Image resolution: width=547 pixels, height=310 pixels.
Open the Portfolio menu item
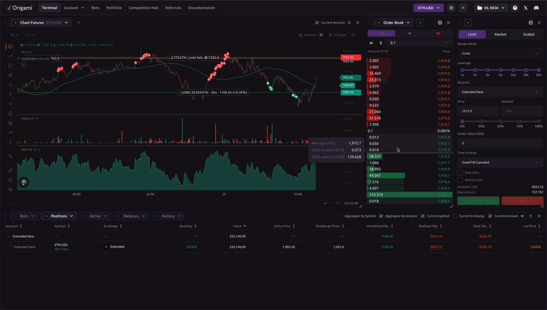coord(114,8)
